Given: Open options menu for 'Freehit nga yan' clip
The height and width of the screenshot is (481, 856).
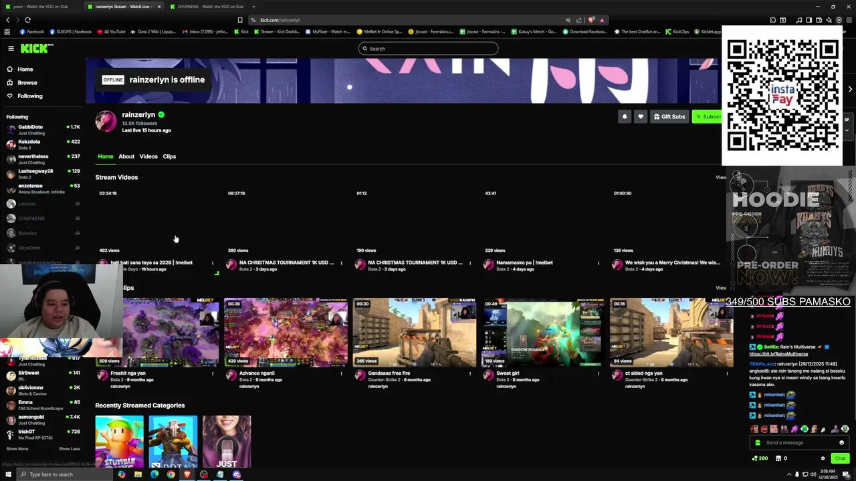Looking at the screenshot, I should [x=213, y=374].
